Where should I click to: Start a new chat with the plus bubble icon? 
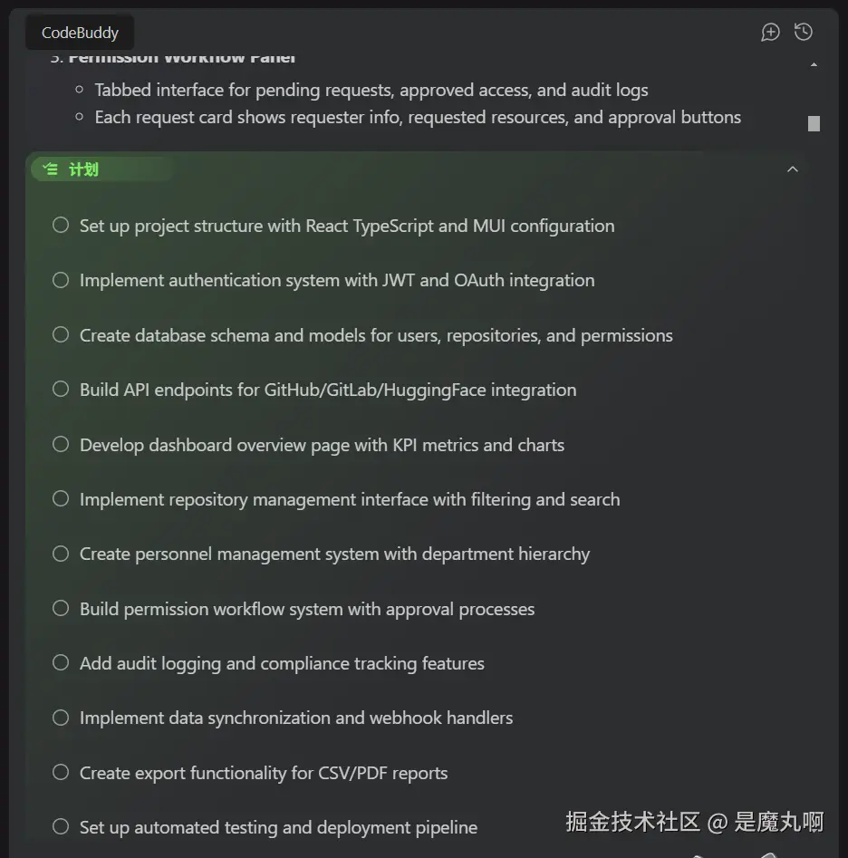pyautogui.click(x=770, y=33)
